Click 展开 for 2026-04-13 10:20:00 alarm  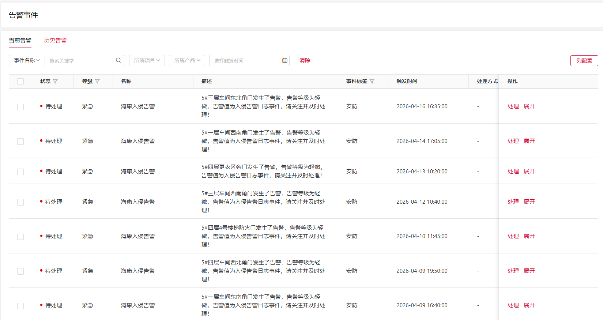529,172
